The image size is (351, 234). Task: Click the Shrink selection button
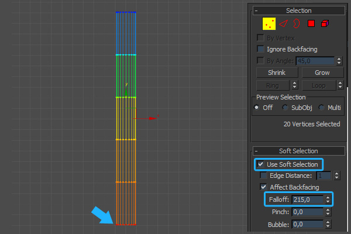pyautogui.click(x=277, y=73)
